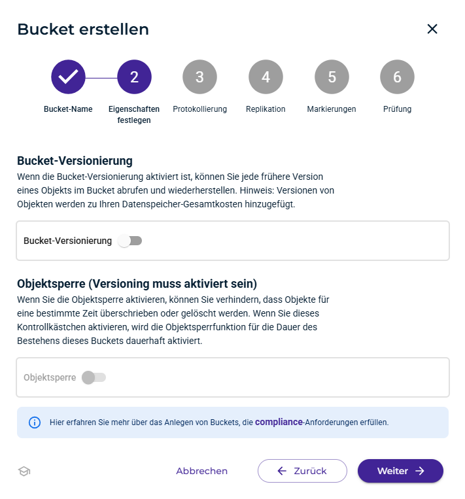This screenshot has width=465, height=499.
Task: Click the completed step one checkmark circle
Action: click(68, 77)
